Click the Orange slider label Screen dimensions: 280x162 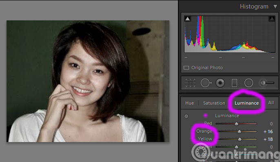pyautogui.click(x=204, y=131)
